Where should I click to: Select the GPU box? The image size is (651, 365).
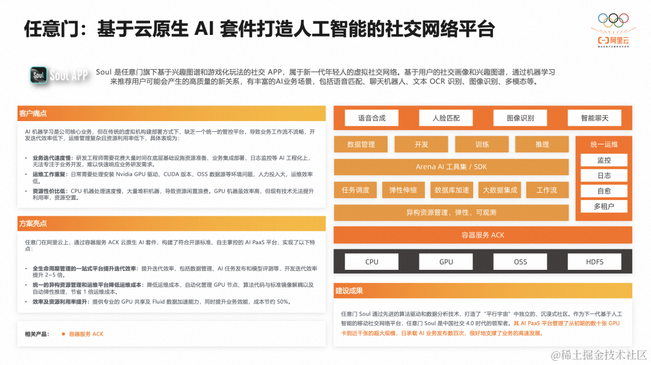(446, 262)
